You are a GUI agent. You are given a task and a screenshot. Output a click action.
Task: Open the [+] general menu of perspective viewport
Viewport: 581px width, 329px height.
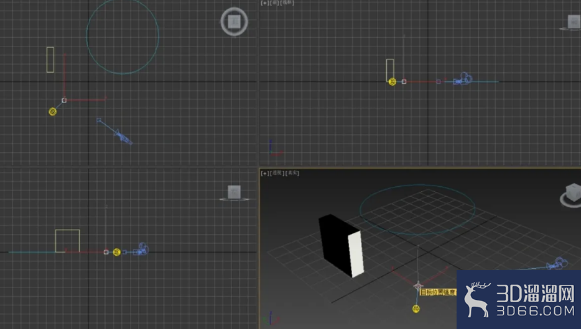(264, 173)
